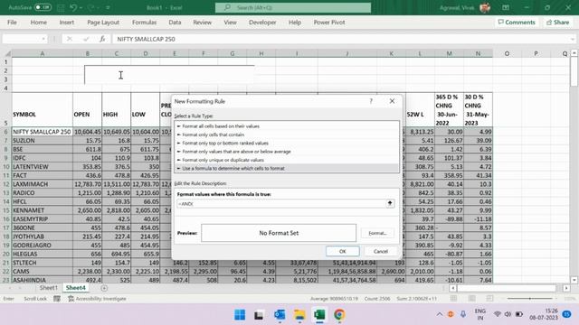Open the Insert ribbon tab
Screen dimensions: 579x325
coord(66,23)
